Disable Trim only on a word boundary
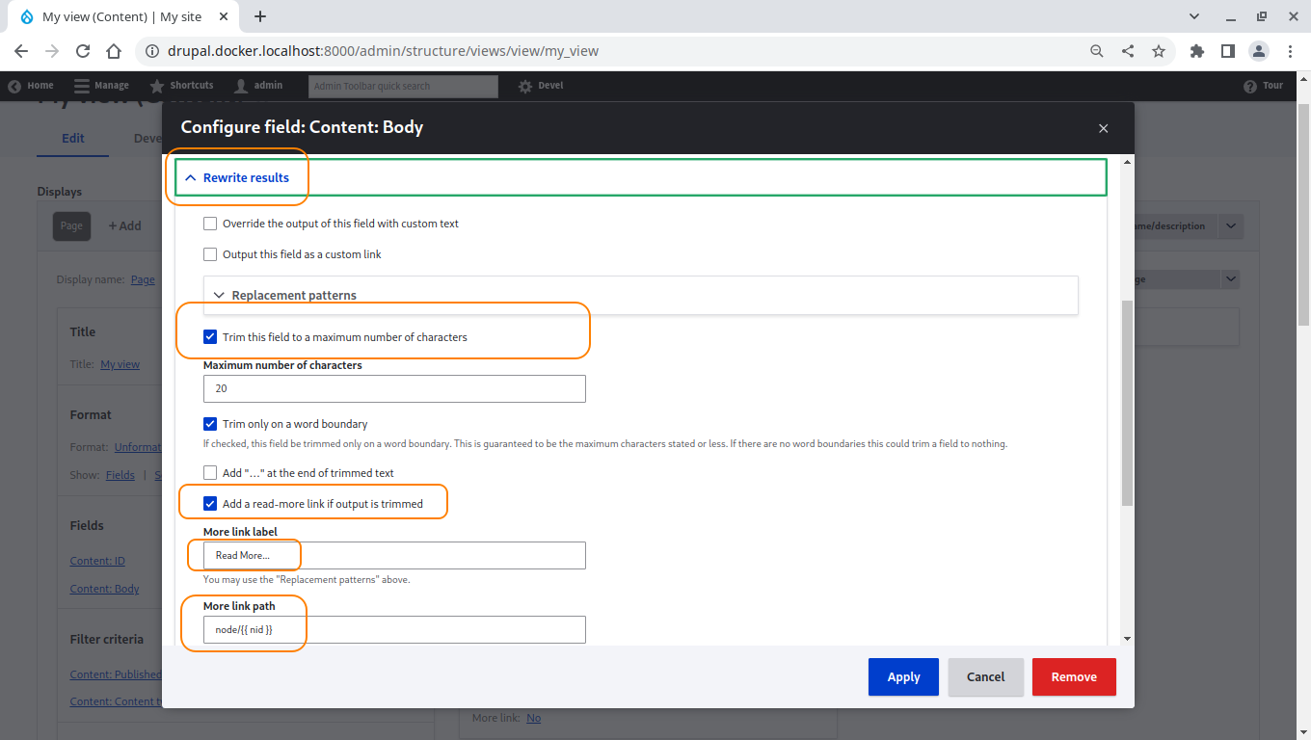Screen dimensions: 1311x740 [x=210, y=423]
